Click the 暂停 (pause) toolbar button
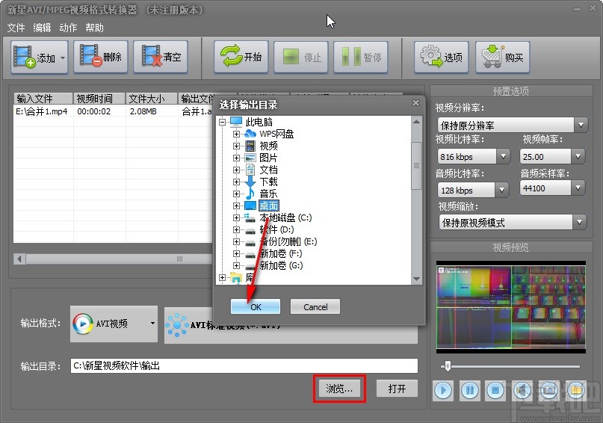 pyautogui.click(x=361, y=58)
